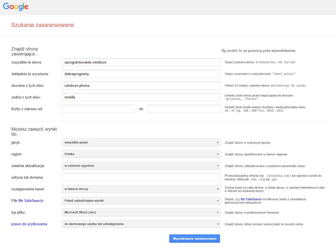Open filtr SafeSearch link in description text

tap(251, 199)
